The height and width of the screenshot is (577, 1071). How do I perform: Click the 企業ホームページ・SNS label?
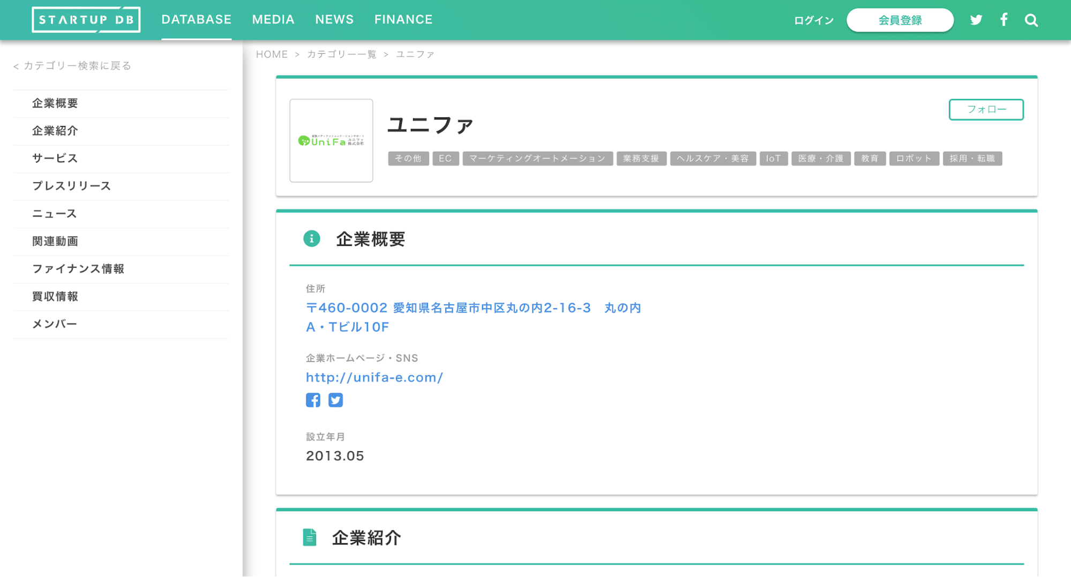point(362,358)
